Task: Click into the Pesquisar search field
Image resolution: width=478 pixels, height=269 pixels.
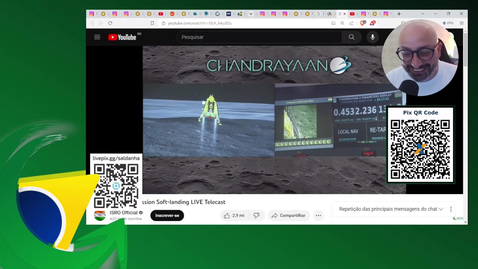Action: pyautogui.click(x=259, y=37)
